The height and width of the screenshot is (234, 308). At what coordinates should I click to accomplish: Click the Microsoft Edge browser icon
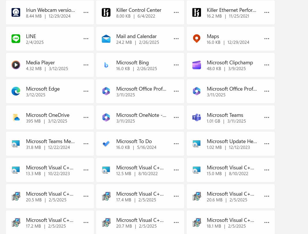coord(16,91)
